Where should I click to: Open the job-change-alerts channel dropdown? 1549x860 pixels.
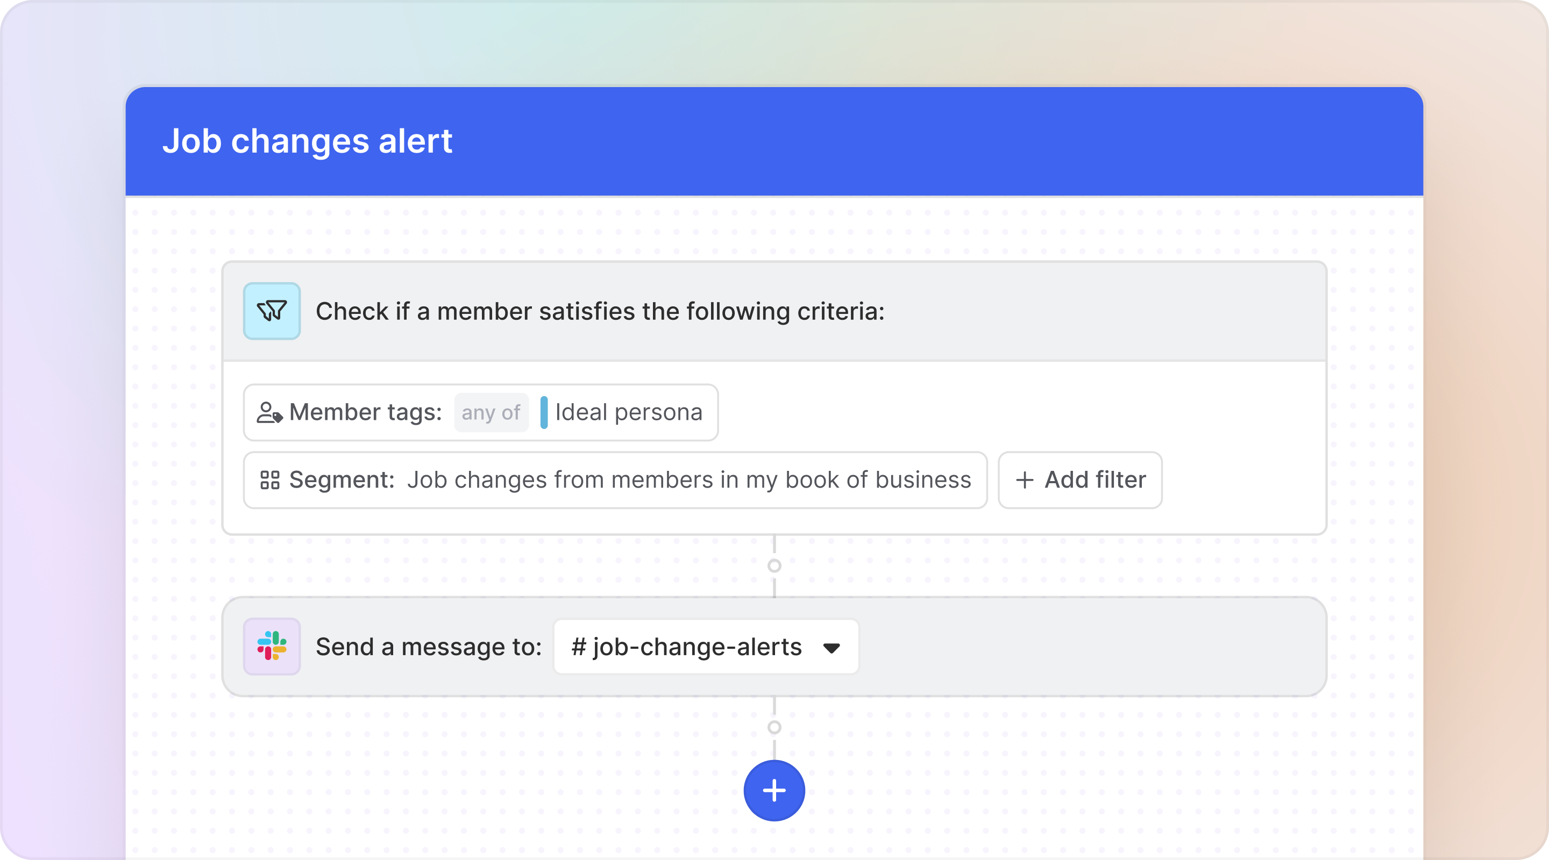click(686, 647)
